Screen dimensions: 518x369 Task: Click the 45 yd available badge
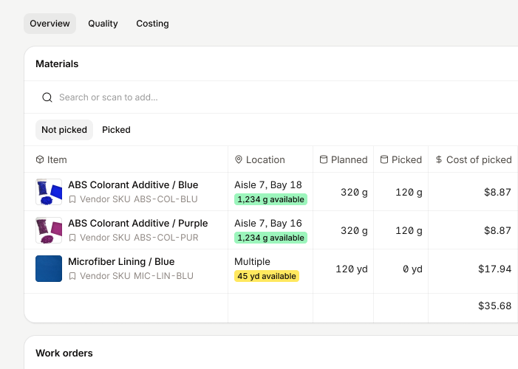[267, 276]
